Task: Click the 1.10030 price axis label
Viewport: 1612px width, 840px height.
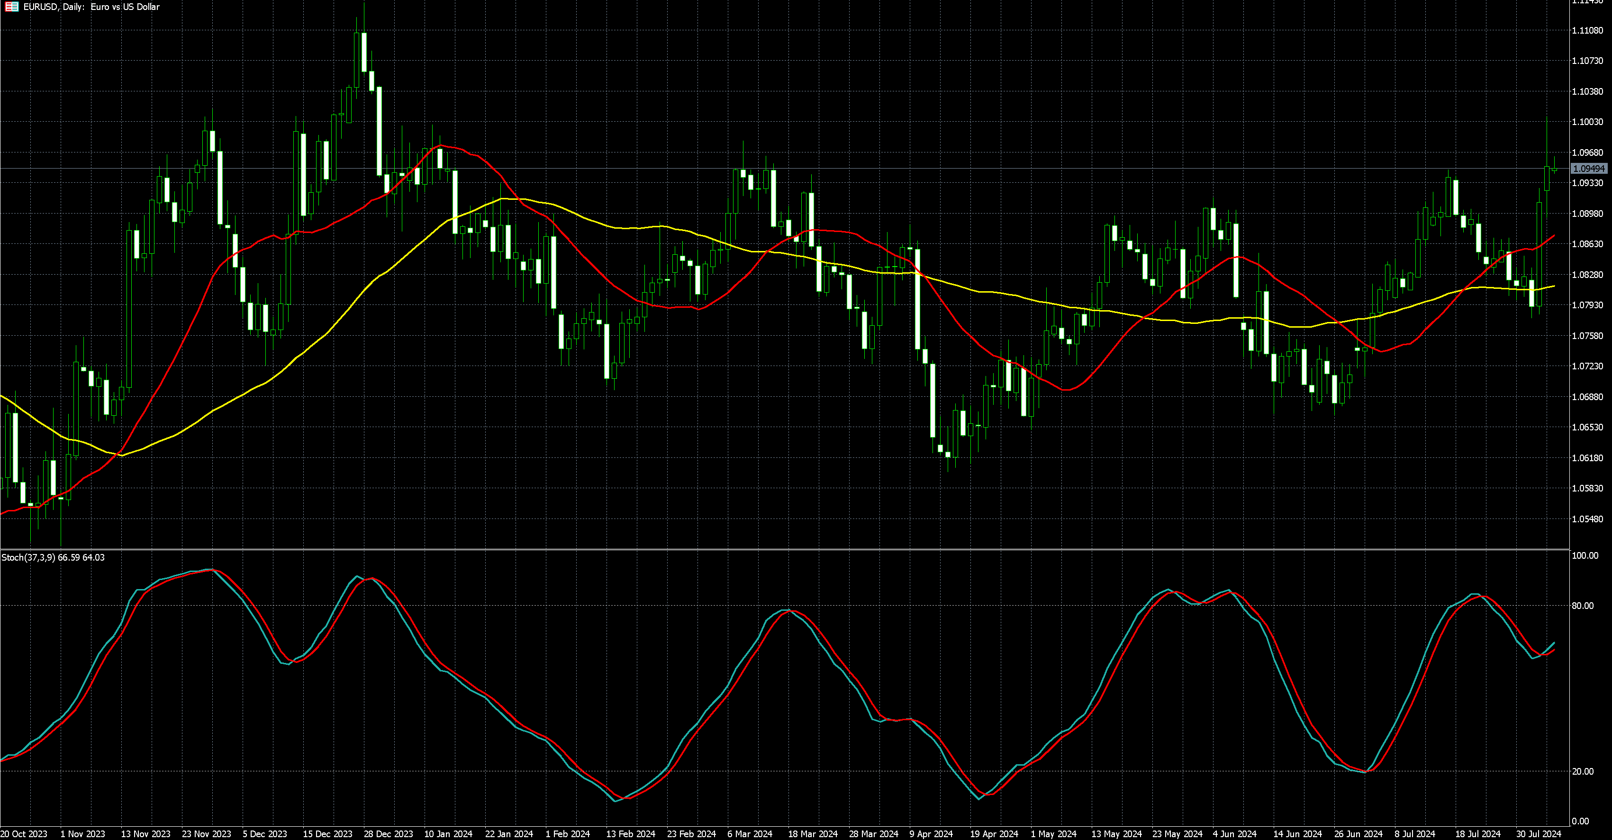Action: click(1587, 122)
